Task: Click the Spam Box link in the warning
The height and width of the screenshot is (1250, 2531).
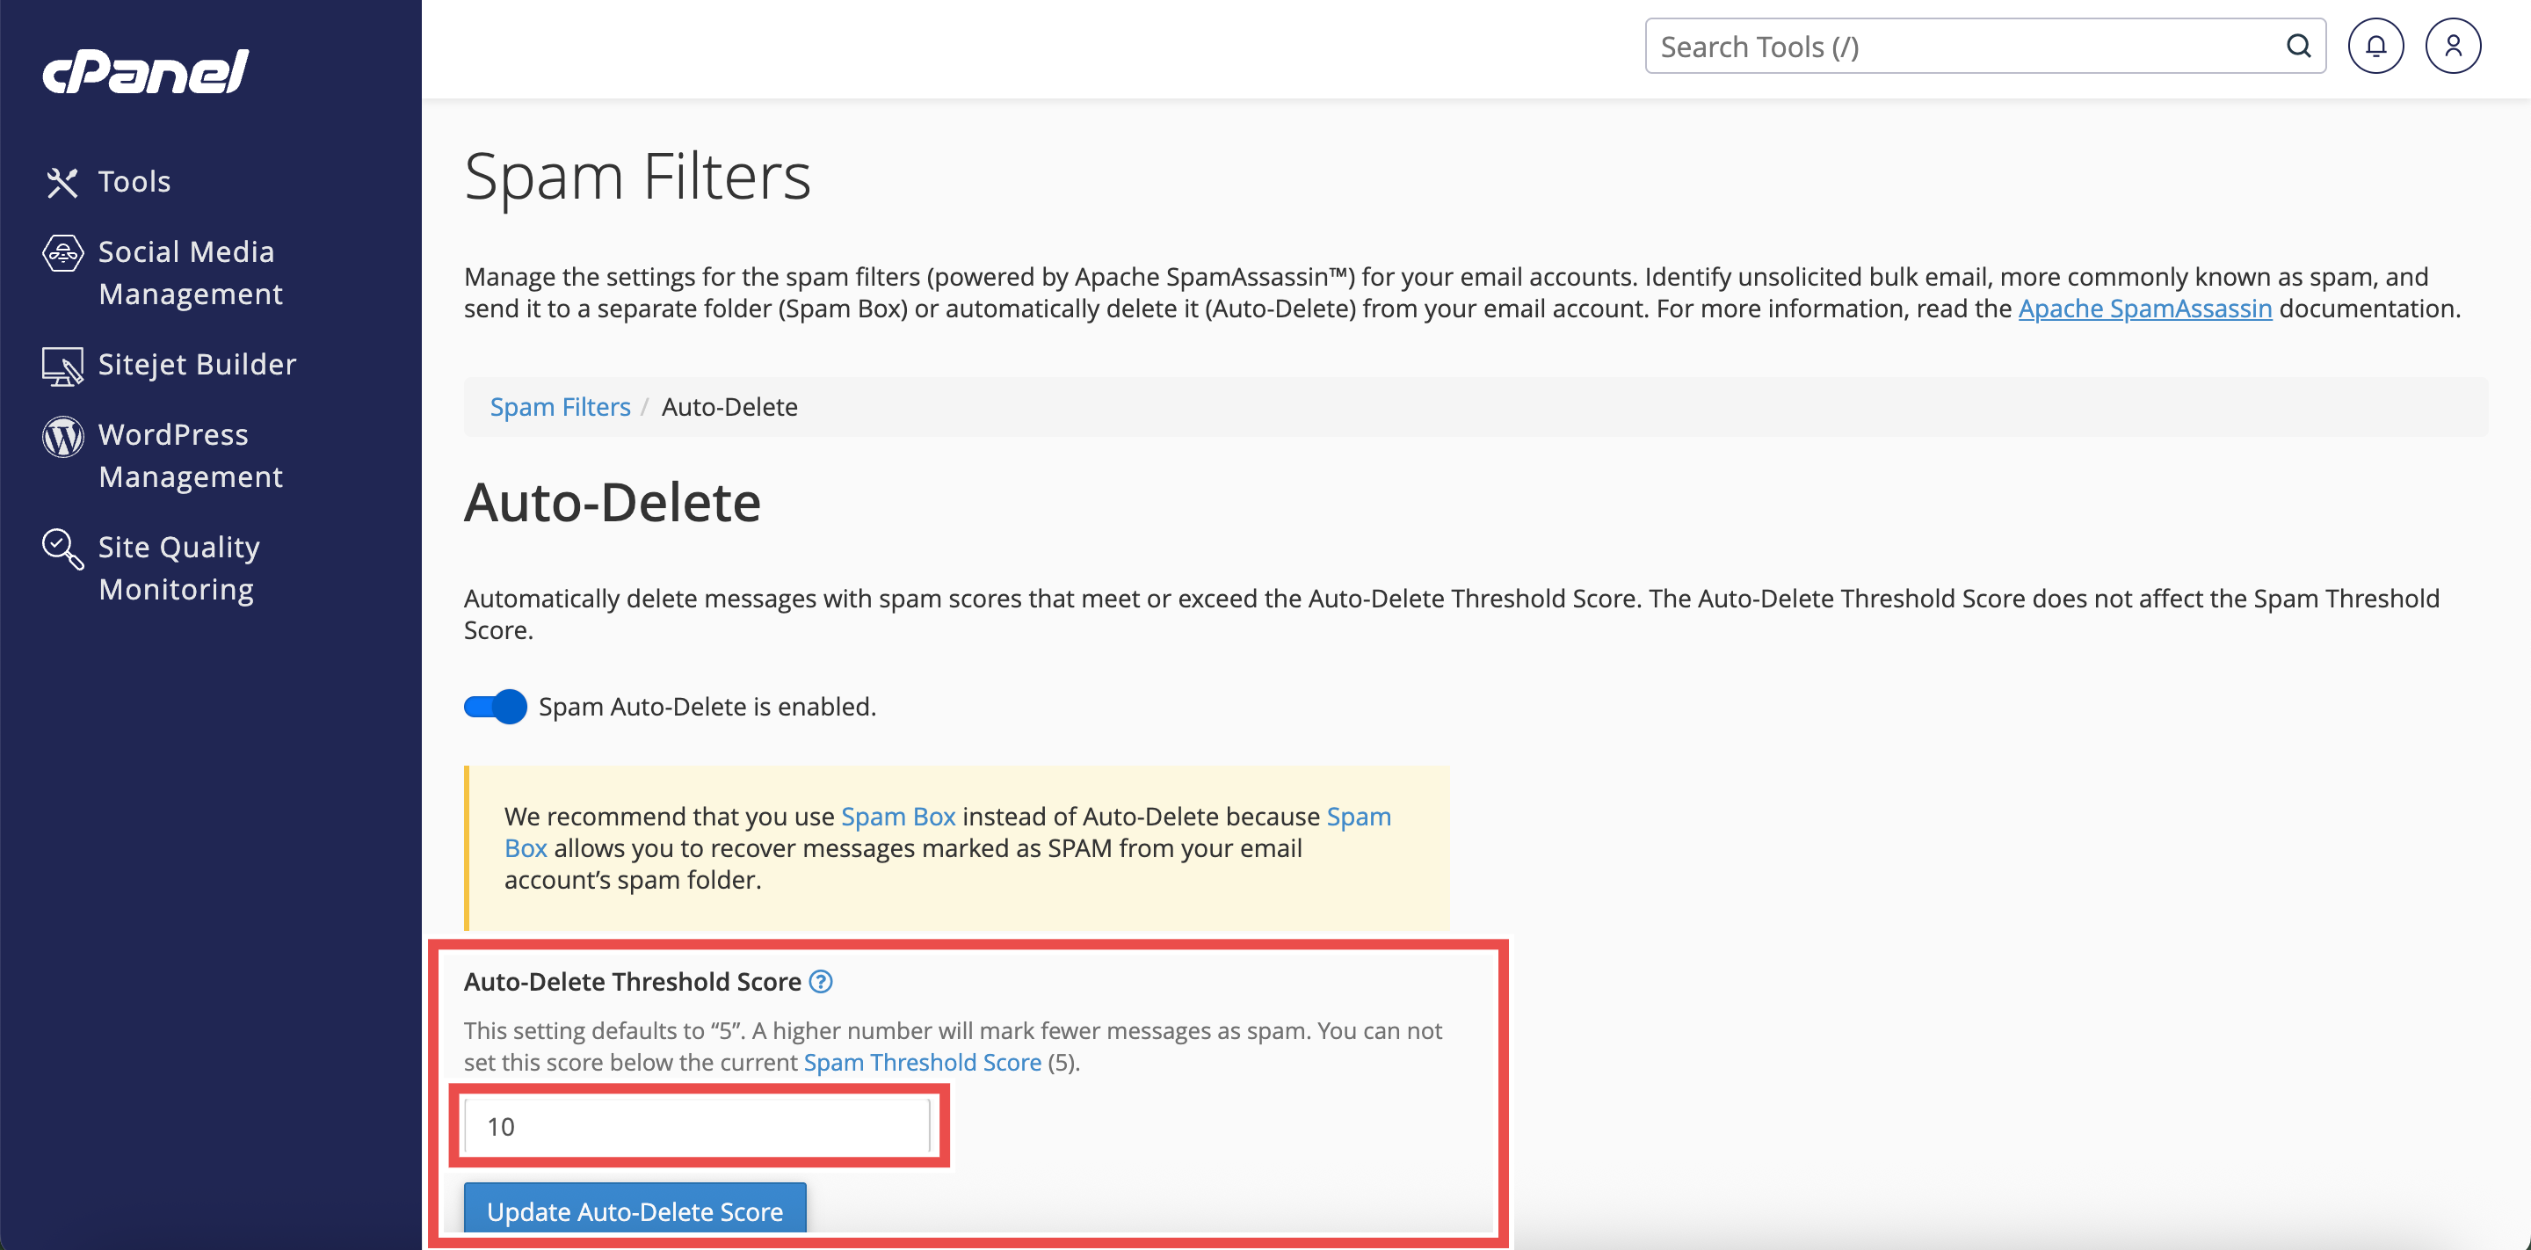Action: (898, 817)
